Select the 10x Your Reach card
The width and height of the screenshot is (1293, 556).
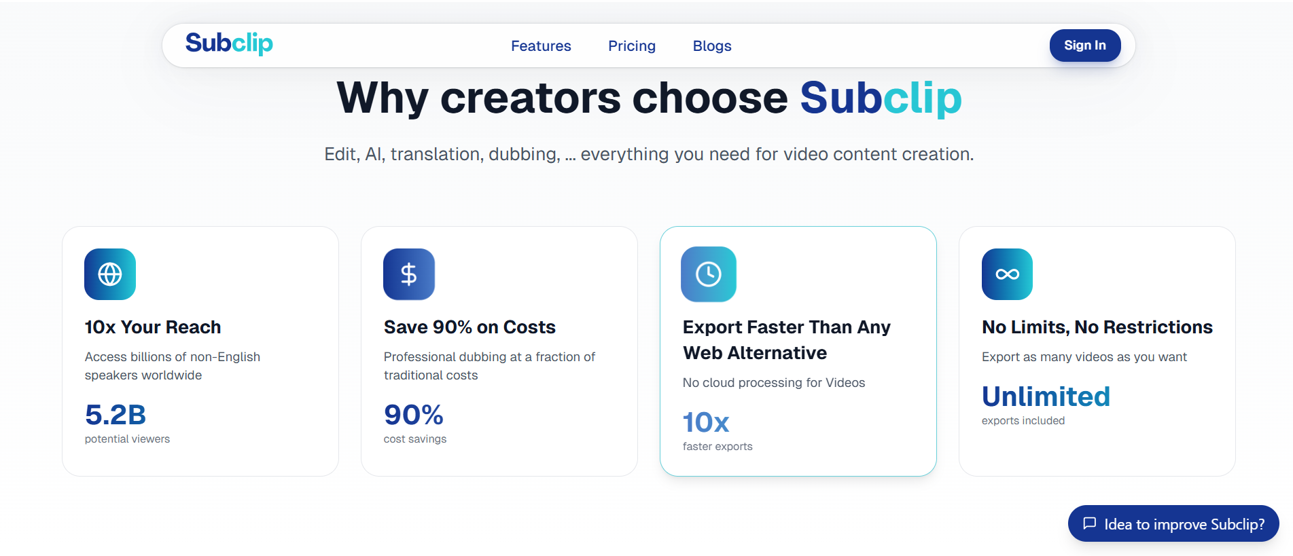200,350
